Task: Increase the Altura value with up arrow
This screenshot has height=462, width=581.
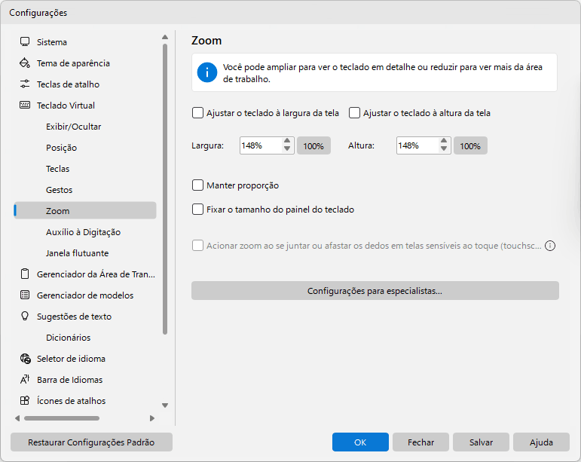Action: click(444, 141)
